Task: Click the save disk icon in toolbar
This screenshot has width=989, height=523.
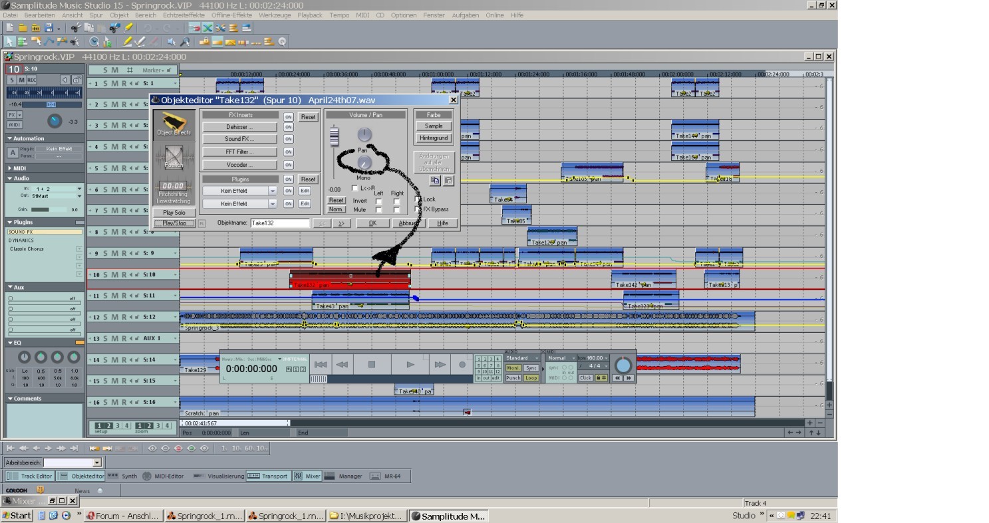Action: (49, 28)
